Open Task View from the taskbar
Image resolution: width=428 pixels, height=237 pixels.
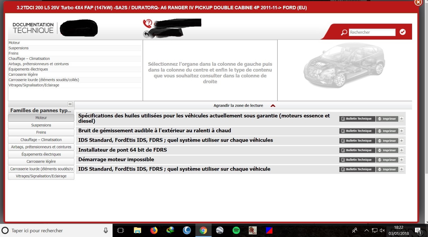(121, 230)
